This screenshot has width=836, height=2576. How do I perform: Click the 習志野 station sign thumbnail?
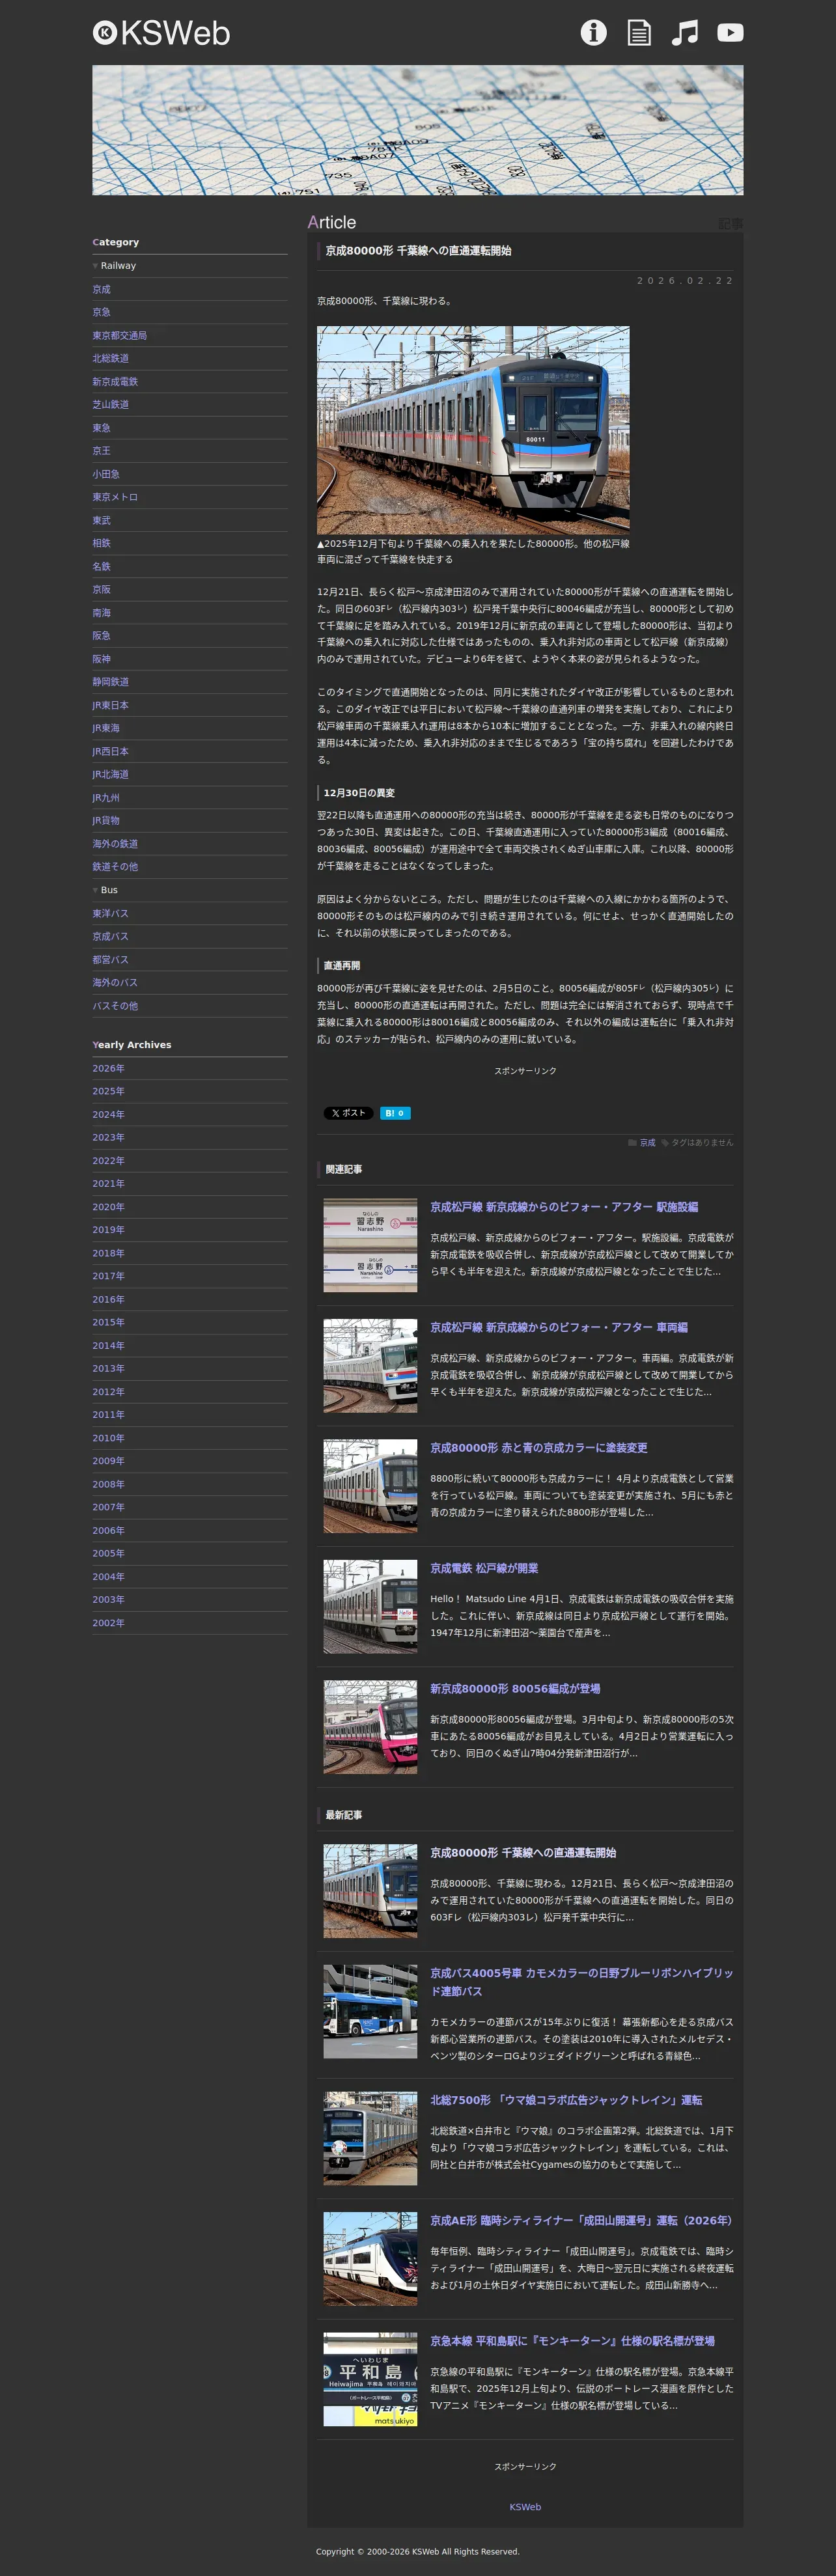click(x=370, y=1246)
